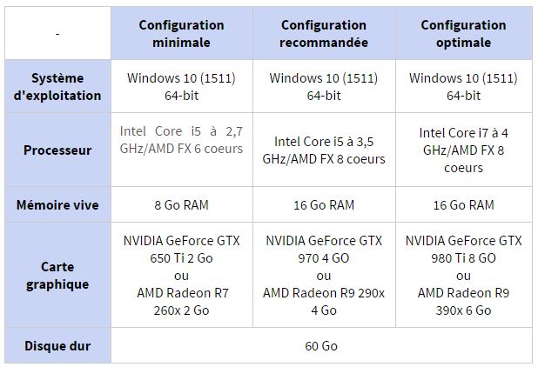This screenshot has height=367, width=538.
Task: Click the minimal Windows 10 (1511) cell
Action: [x=182, y=86]
